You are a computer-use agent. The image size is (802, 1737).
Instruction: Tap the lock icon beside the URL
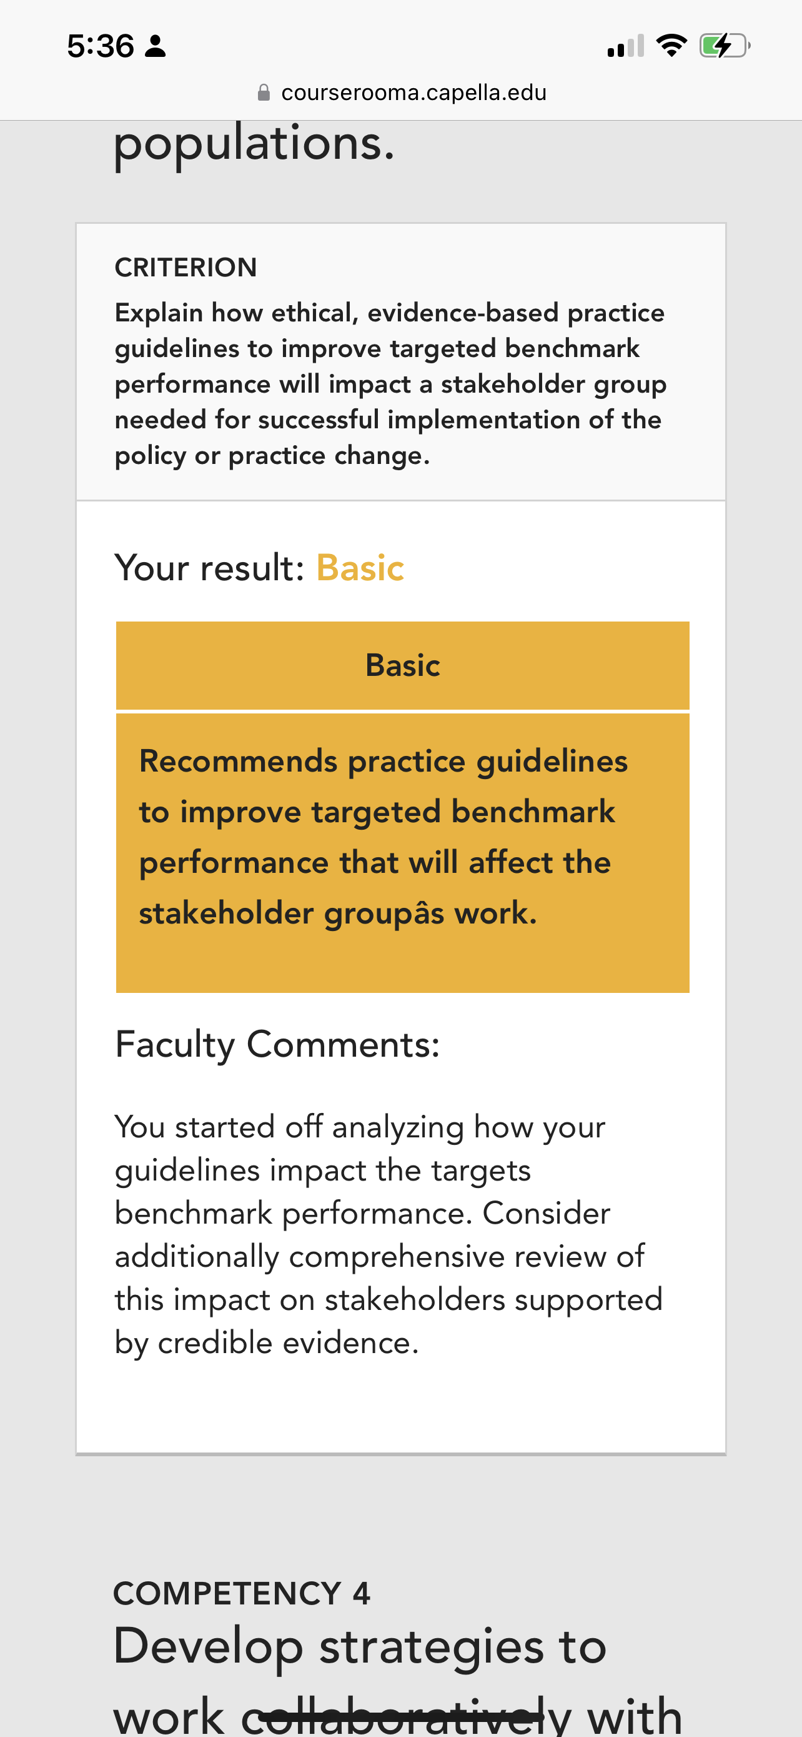coord(264,93)
